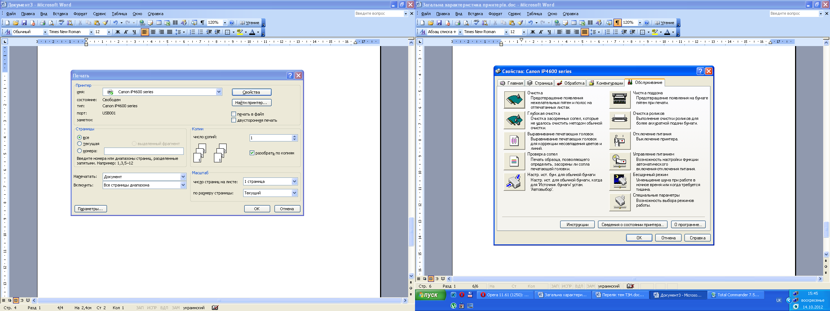Center align text in Документ3 toolbar

(153, 32)
